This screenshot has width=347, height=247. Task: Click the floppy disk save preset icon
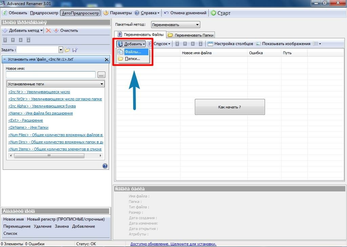75,50
